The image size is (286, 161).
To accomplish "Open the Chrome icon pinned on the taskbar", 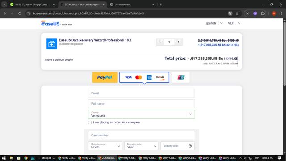I will tap(26, 158).
